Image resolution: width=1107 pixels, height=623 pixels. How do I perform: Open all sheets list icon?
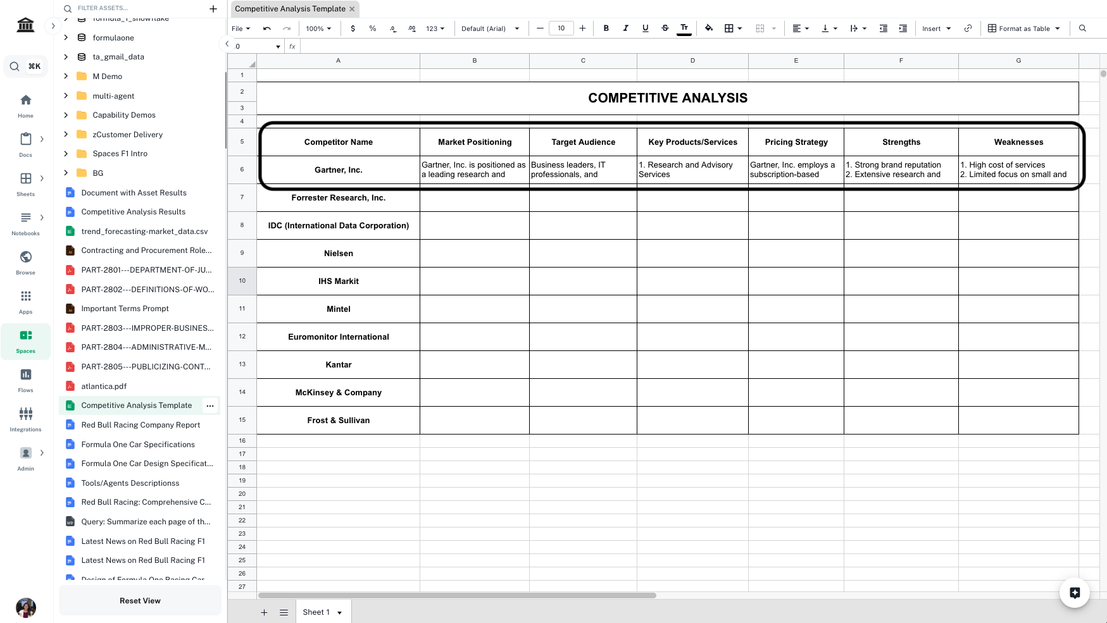284,612
